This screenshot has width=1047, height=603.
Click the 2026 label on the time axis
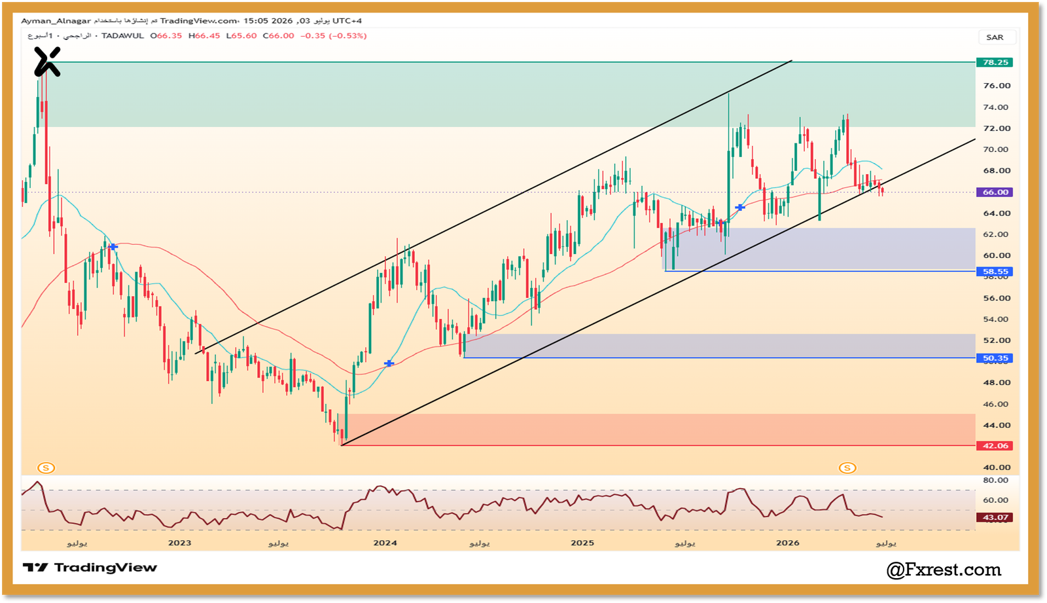788,543
